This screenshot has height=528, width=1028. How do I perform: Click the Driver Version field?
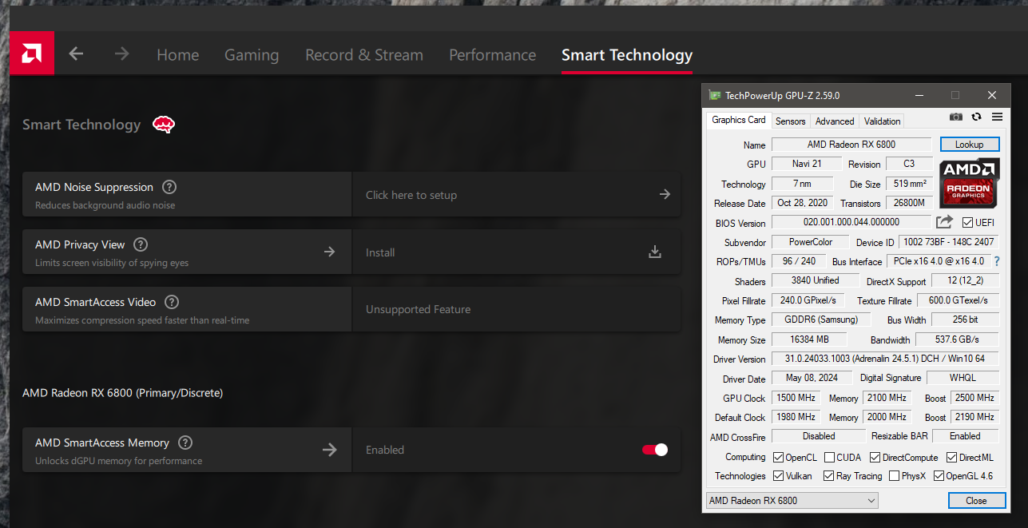[885, 359]
